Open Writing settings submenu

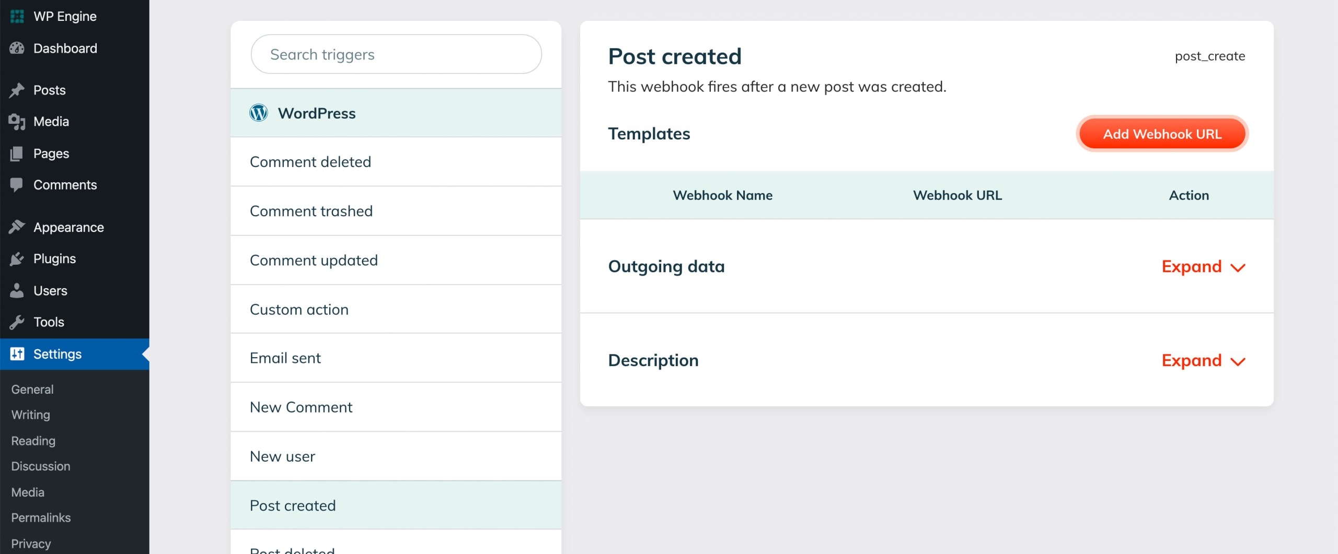(31, 415)
